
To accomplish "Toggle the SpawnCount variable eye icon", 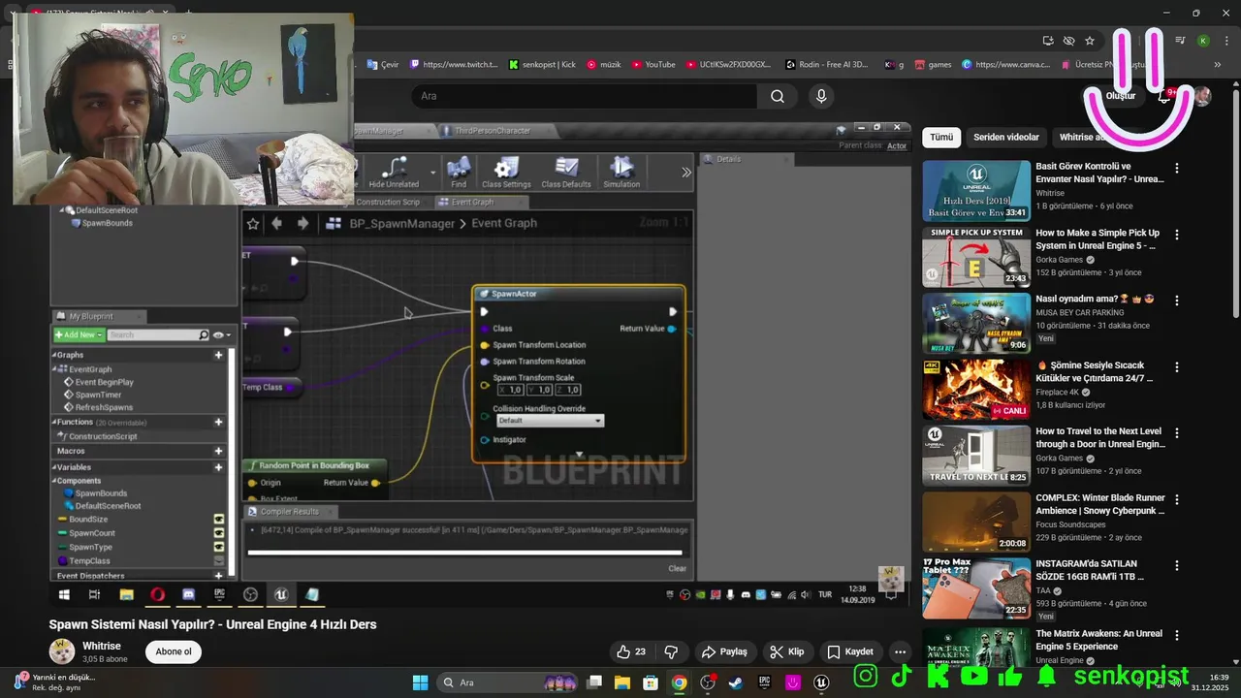I will [x=218, y=533].
